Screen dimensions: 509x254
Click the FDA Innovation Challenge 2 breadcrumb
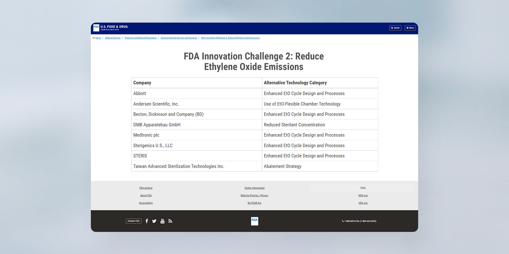230,38
